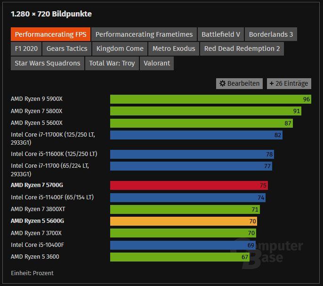Open the Valorant tab

(157, 63)
